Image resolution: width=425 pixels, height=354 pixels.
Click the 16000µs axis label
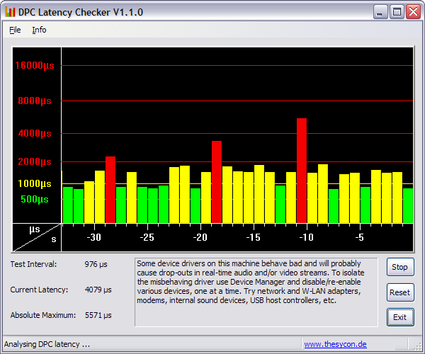(x=35, y=65)
